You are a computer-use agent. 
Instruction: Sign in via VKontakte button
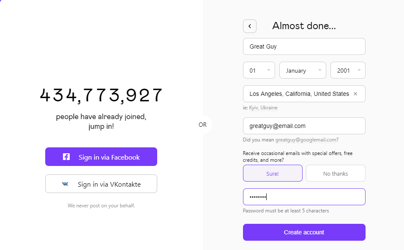point(101,184)
